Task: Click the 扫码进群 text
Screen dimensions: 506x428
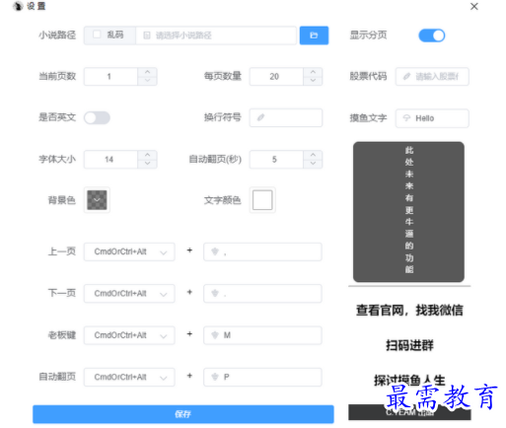Action: point(409,345)
